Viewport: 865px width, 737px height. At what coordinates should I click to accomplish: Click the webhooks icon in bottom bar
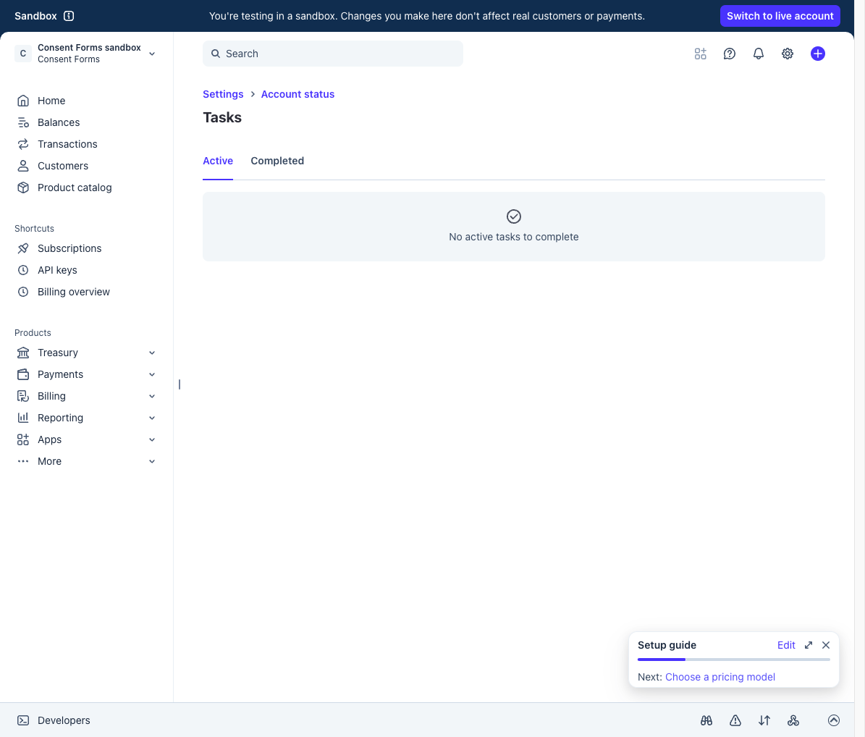click(x=793, y=720)
